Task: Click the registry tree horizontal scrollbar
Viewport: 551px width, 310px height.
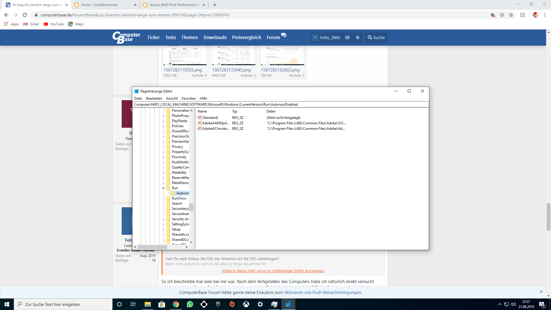Action: click(x=152, y=247)
